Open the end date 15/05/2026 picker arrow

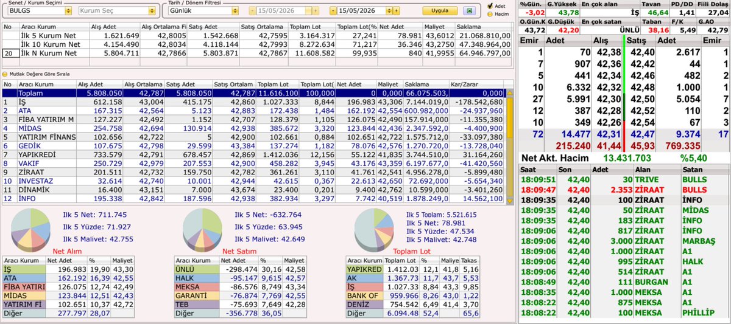(388, 11)
